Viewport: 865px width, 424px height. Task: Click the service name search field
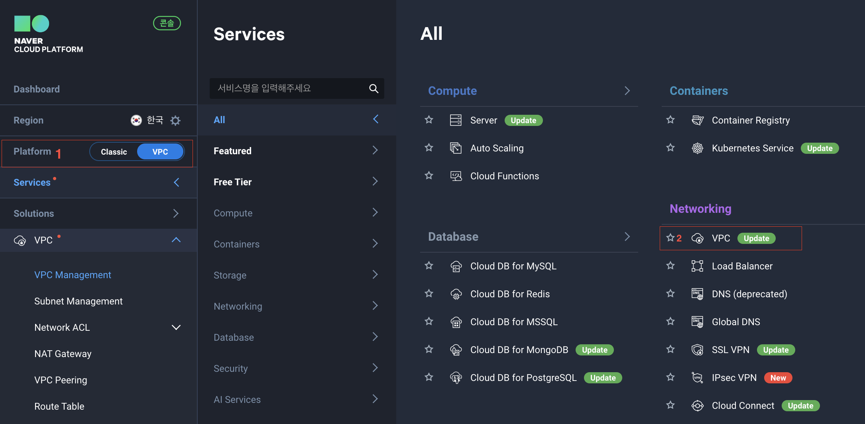297,88
